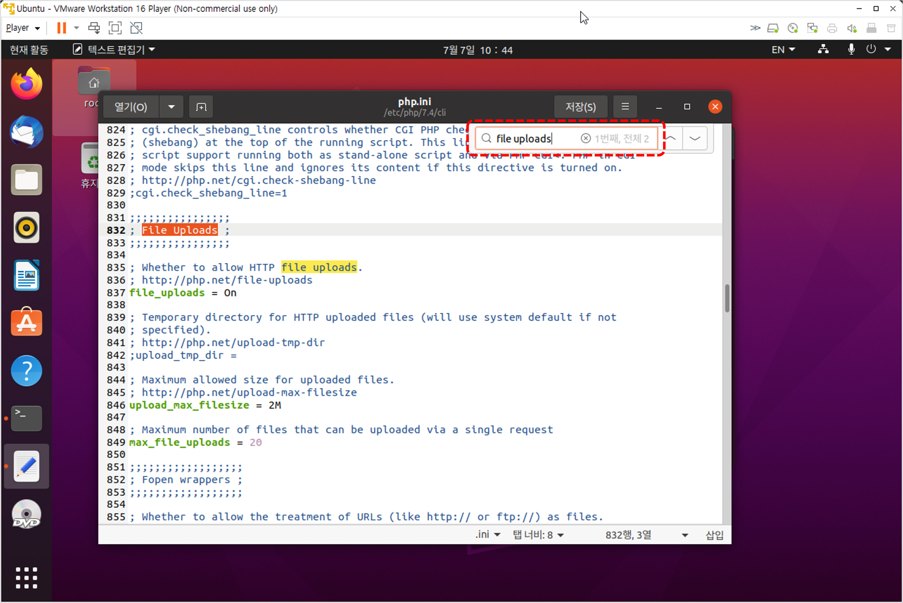Toggle insert/overwrite mode in status bar
The height and width of the screenshot is (603, 903).
pos(714,535)
